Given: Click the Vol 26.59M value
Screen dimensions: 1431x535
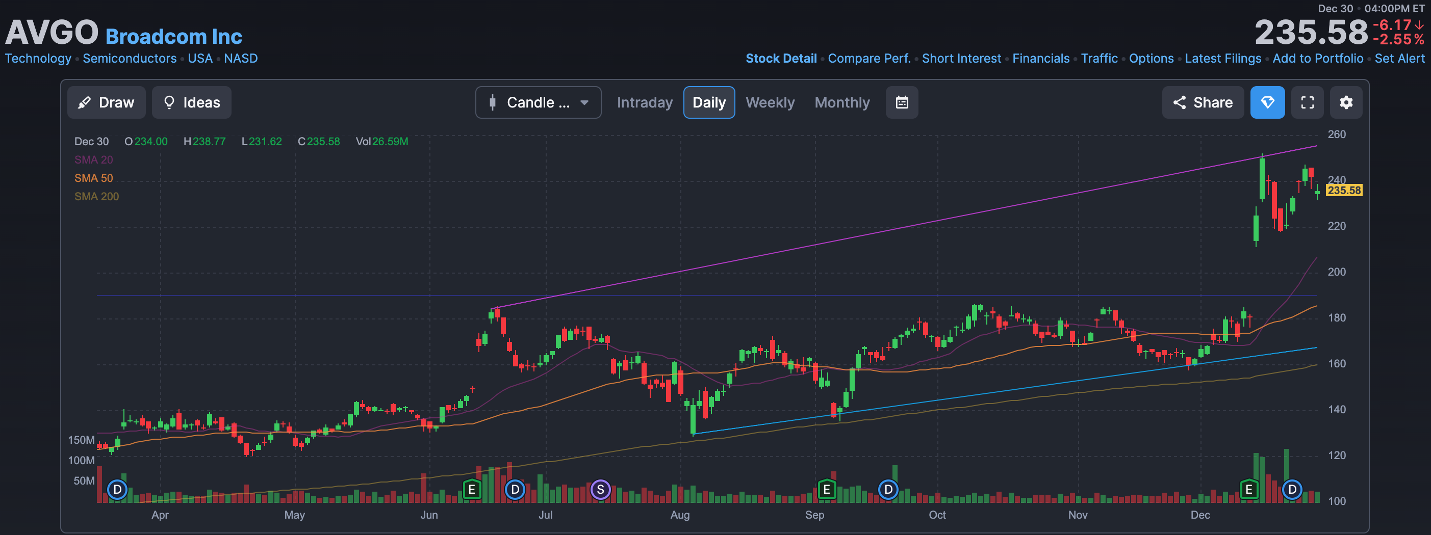Looking at the screenshot, I should click(x=381, y=142).
